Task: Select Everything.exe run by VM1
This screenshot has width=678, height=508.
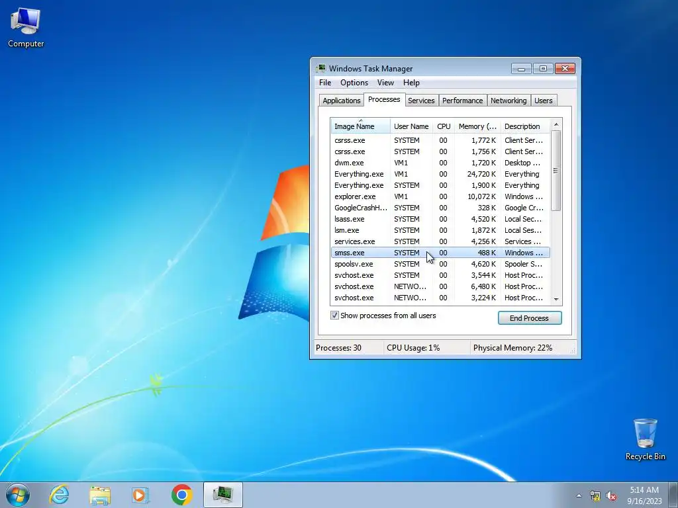Action: (x=440, y=174)
